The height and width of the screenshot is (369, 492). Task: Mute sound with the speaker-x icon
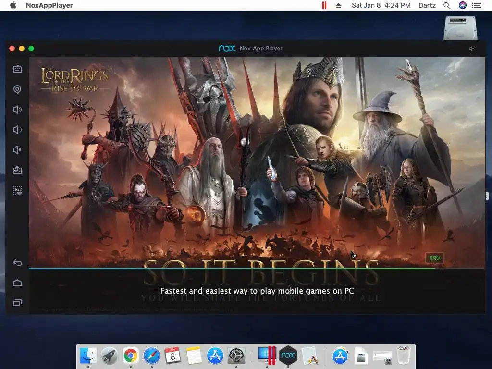pyautogui.click(x=17, y=150)
